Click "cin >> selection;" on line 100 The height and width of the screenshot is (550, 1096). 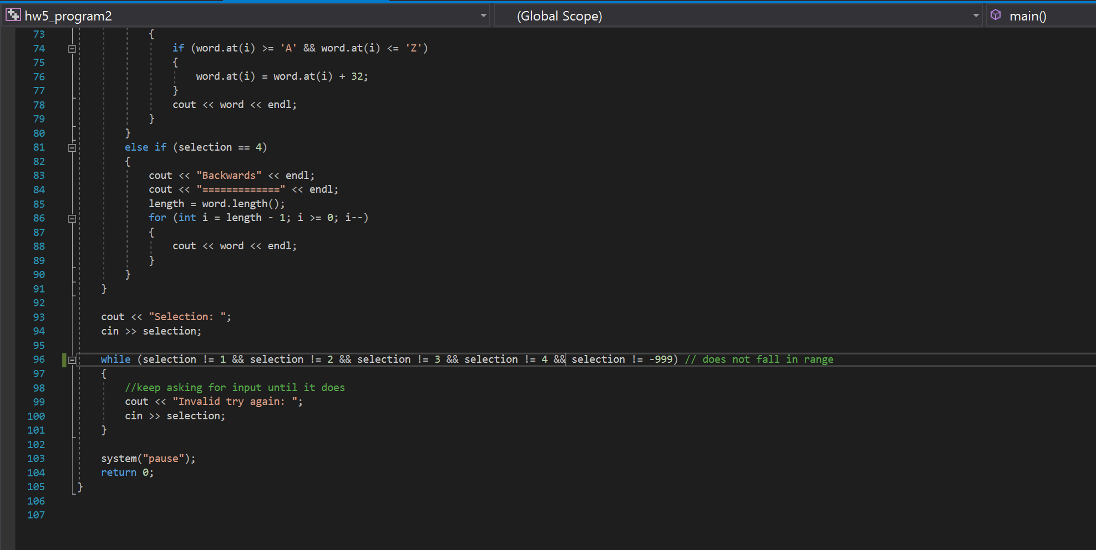(175, 416)
